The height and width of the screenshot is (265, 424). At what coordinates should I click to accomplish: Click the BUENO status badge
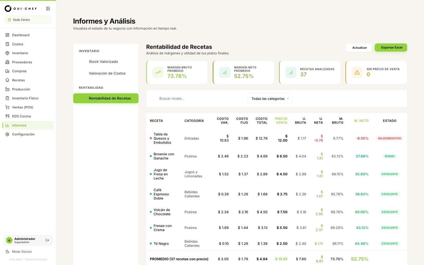(389, 156)
